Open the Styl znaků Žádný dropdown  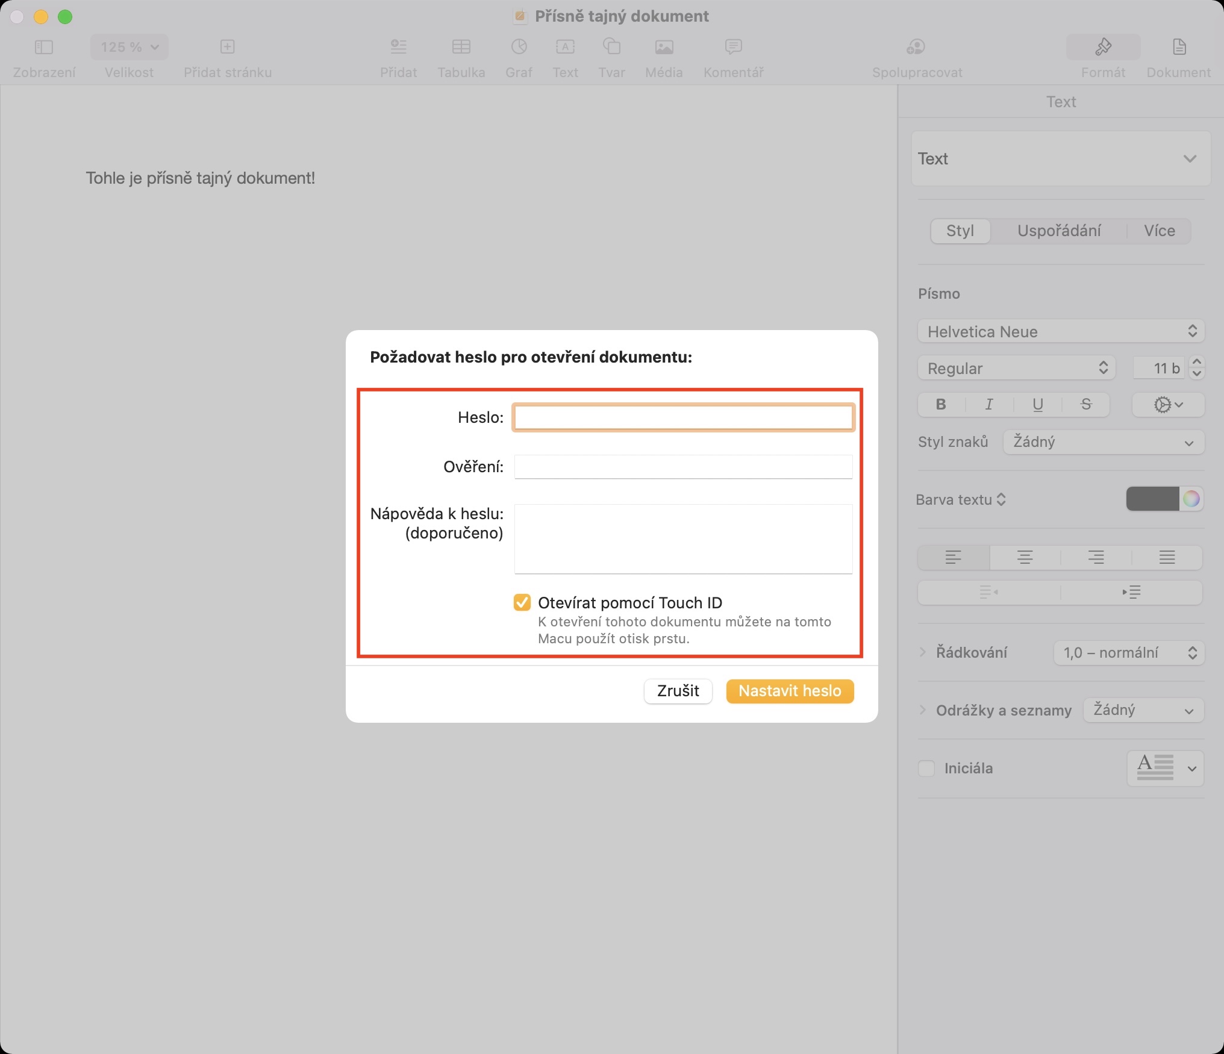point(1103,442)
